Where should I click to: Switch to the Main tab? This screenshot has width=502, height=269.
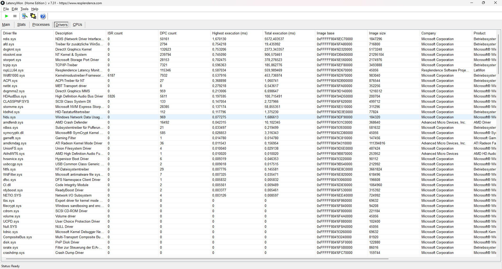pos(6,25)
